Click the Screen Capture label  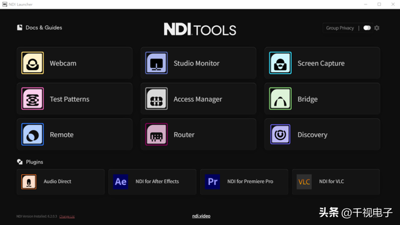click(321, 63)
